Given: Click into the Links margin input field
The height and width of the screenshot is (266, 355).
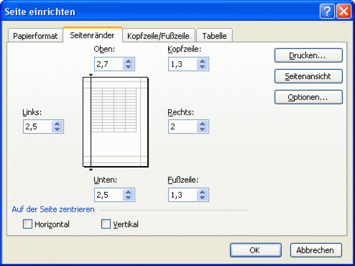Looking at the screenshot, I should pos(37,127).
